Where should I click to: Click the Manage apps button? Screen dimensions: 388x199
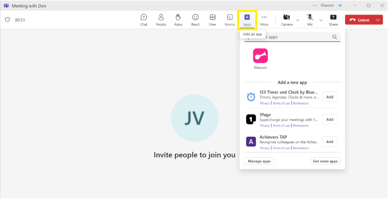[x=259, y=161]
